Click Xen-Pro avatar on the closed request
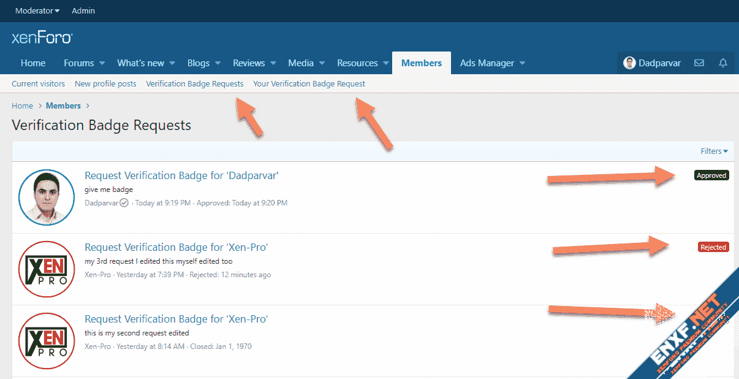The image size is (739, 379). point(42,341)
